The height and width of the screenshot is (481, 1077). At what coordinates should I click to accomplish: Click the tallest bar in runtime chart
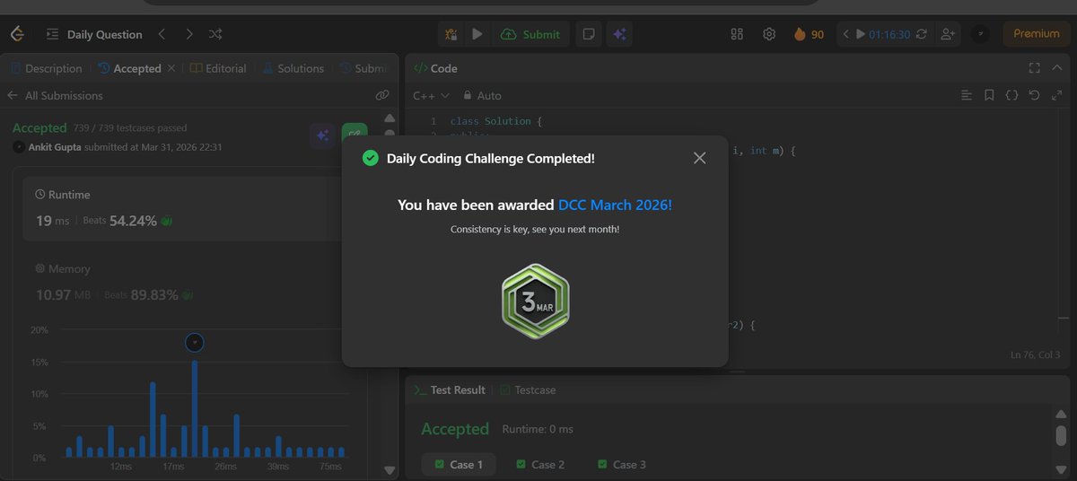click(x=195, y=408)
